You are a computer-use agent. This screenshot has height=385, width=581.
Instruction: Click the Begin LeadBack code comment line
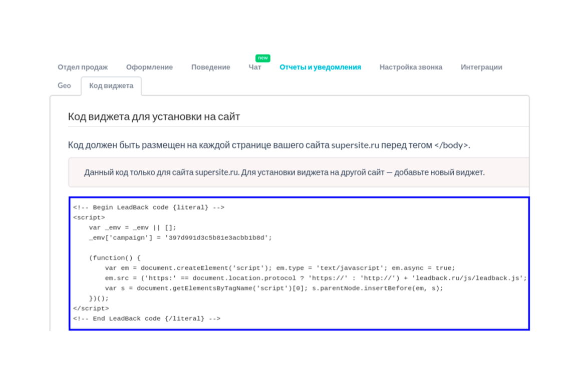(x=149, y=207)
